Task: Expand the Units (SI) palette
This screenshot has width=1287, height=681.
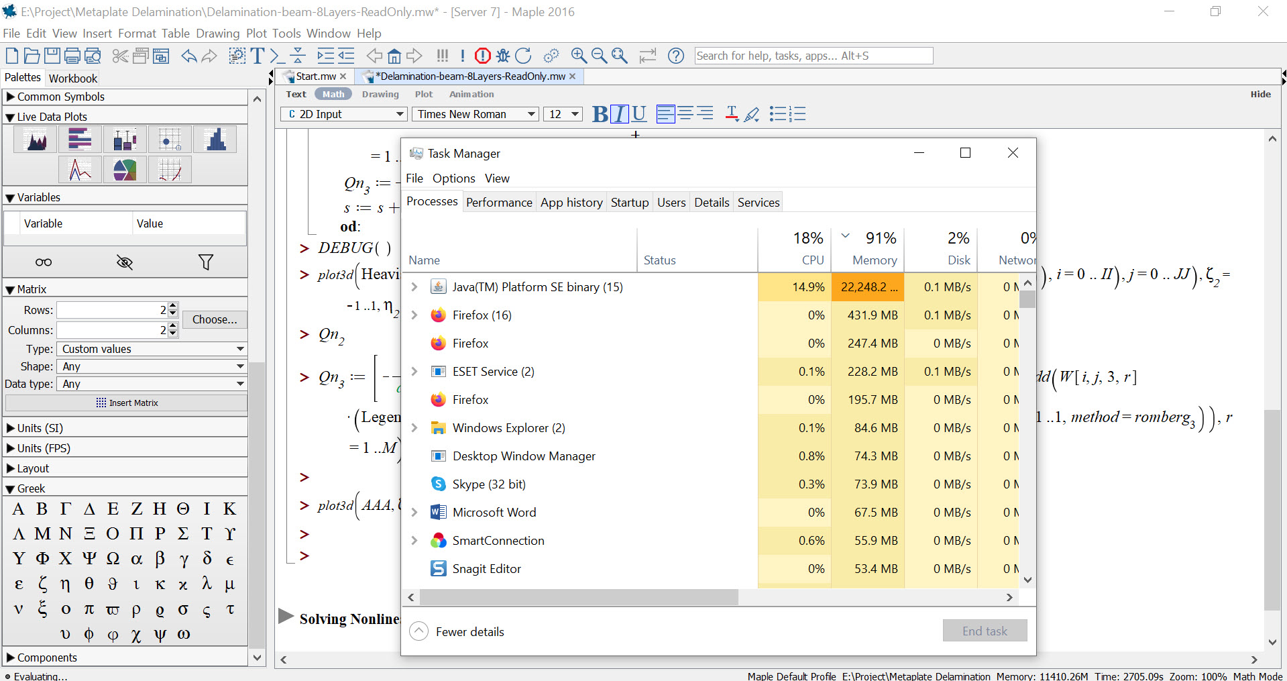Action: pos(10,428)
